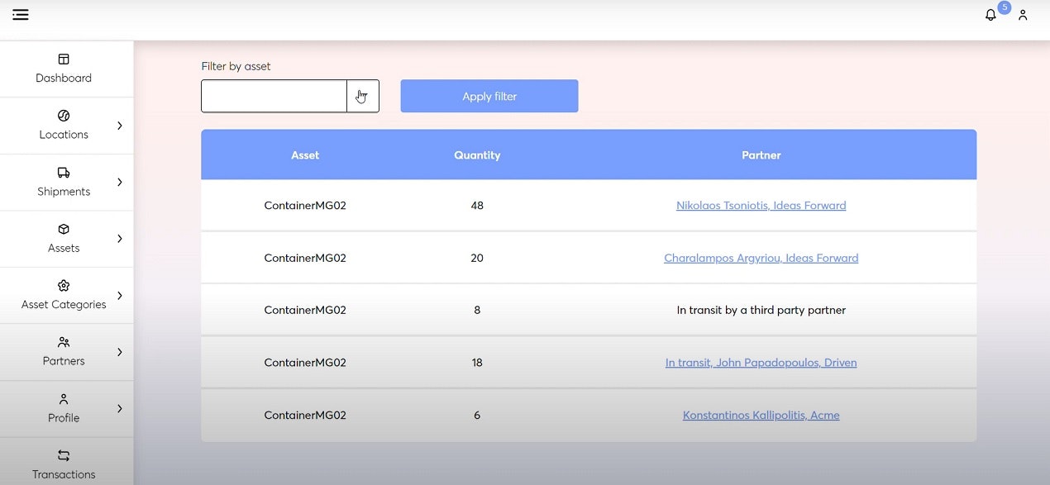Open the Partners sidebar submenu

119,352
